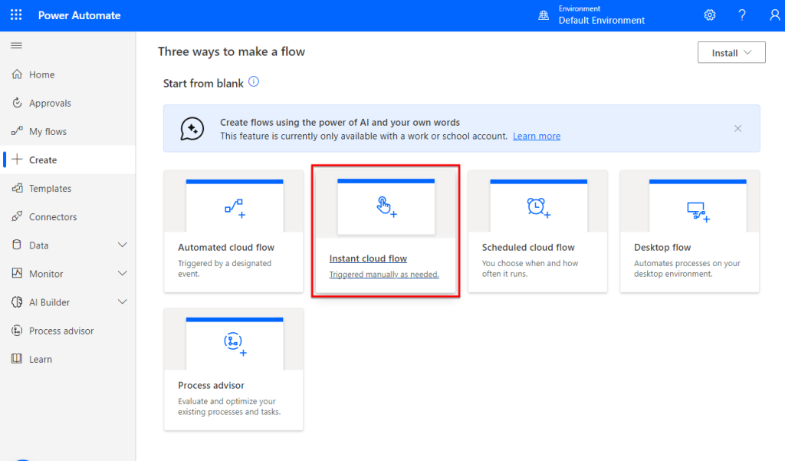This screenshot has width=785, height=461.
Task: Click the Instant cloud flow hand icon
Action: click(x=386, y=206)
